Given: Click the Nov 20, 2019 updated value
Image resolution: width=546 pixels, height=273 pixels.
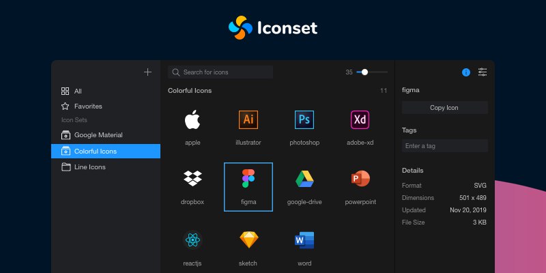Looking at the screenshot, I should click(x=468, y=210).
